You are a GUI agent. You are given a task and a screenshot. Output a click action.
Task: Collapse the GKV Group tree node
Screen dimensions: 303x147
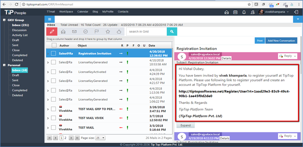[4, 20]
